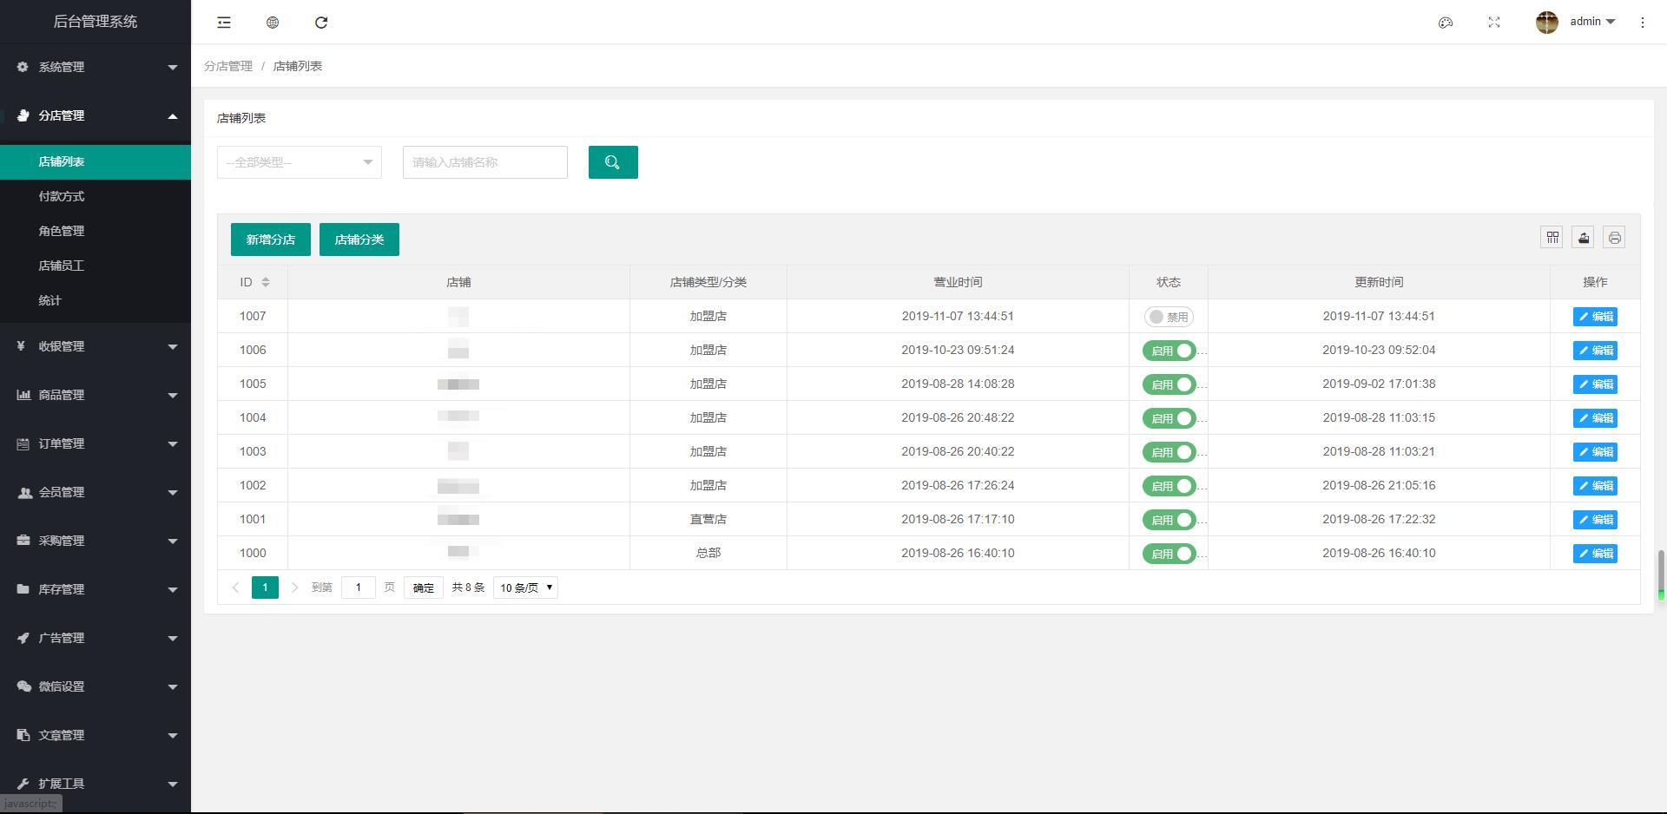
Task: Open the theme palette icon
Action: coord(1446,23)
